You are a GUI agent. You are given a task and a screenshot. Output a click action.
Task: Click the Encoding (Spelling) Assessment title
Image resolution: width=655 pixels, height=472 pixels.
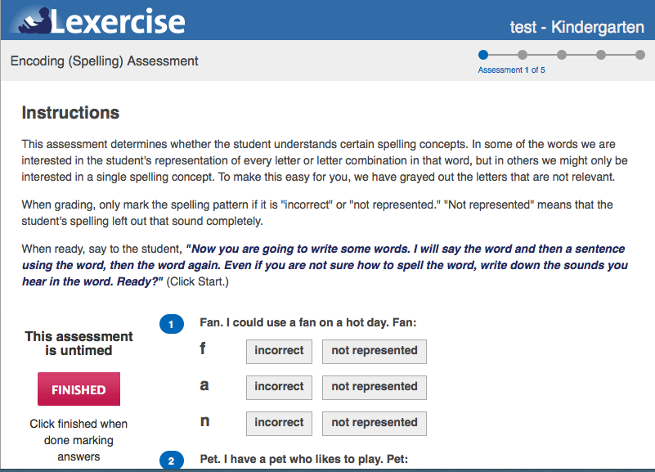click(105, 61)
